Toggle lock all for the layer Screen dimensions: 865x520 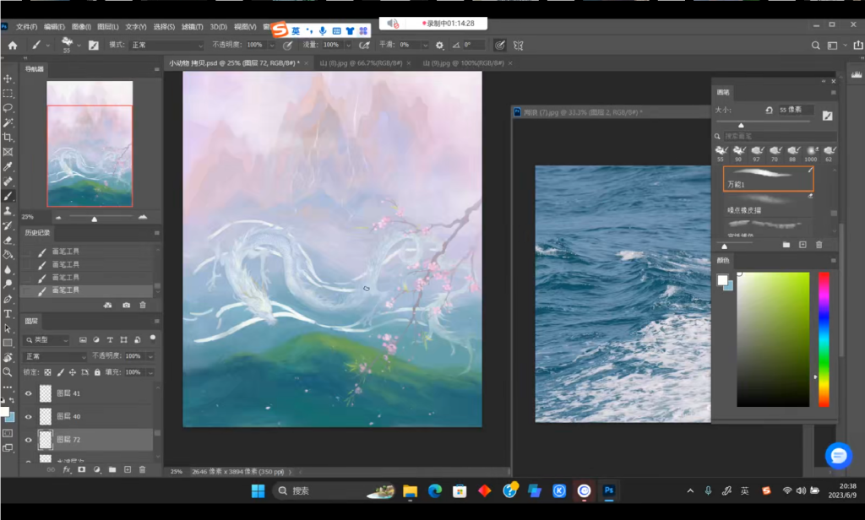click(98, 371)
